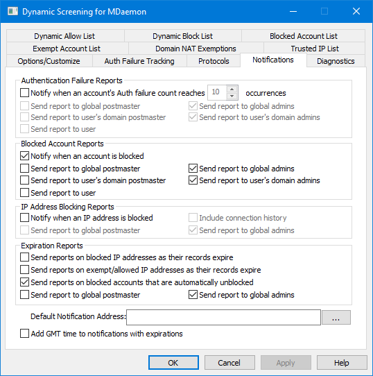Increase Auth failure count with up arrow

pos(232,89)
